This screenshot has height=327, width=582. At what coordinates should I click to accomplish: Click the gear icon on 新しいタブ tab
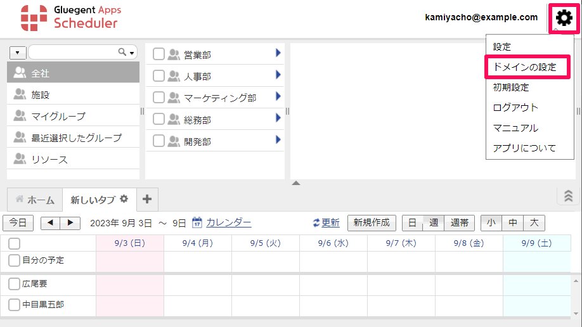coord(124,199)
